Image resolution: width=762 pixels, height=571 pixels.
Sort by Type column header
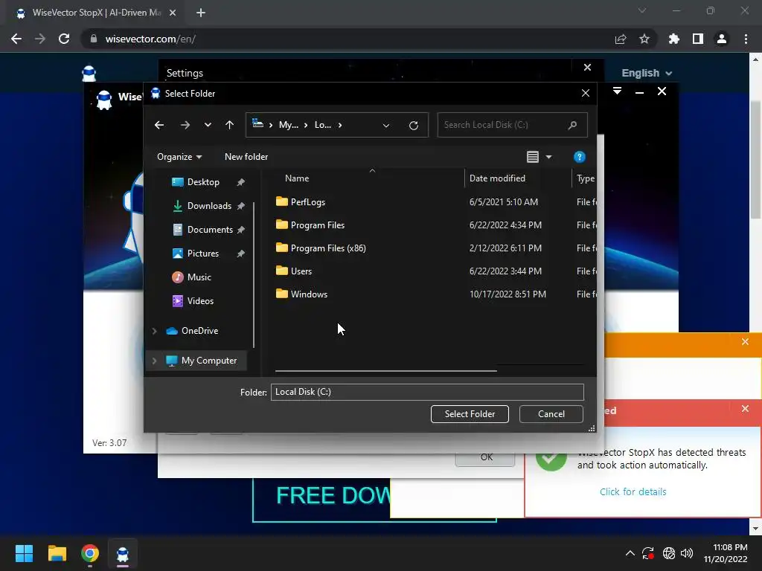pyautogui.click(x=586, y=178)
